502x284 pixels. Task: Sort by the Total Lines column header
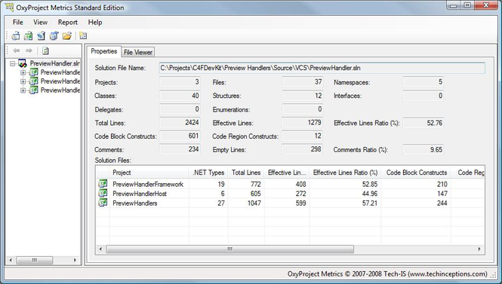246,173
